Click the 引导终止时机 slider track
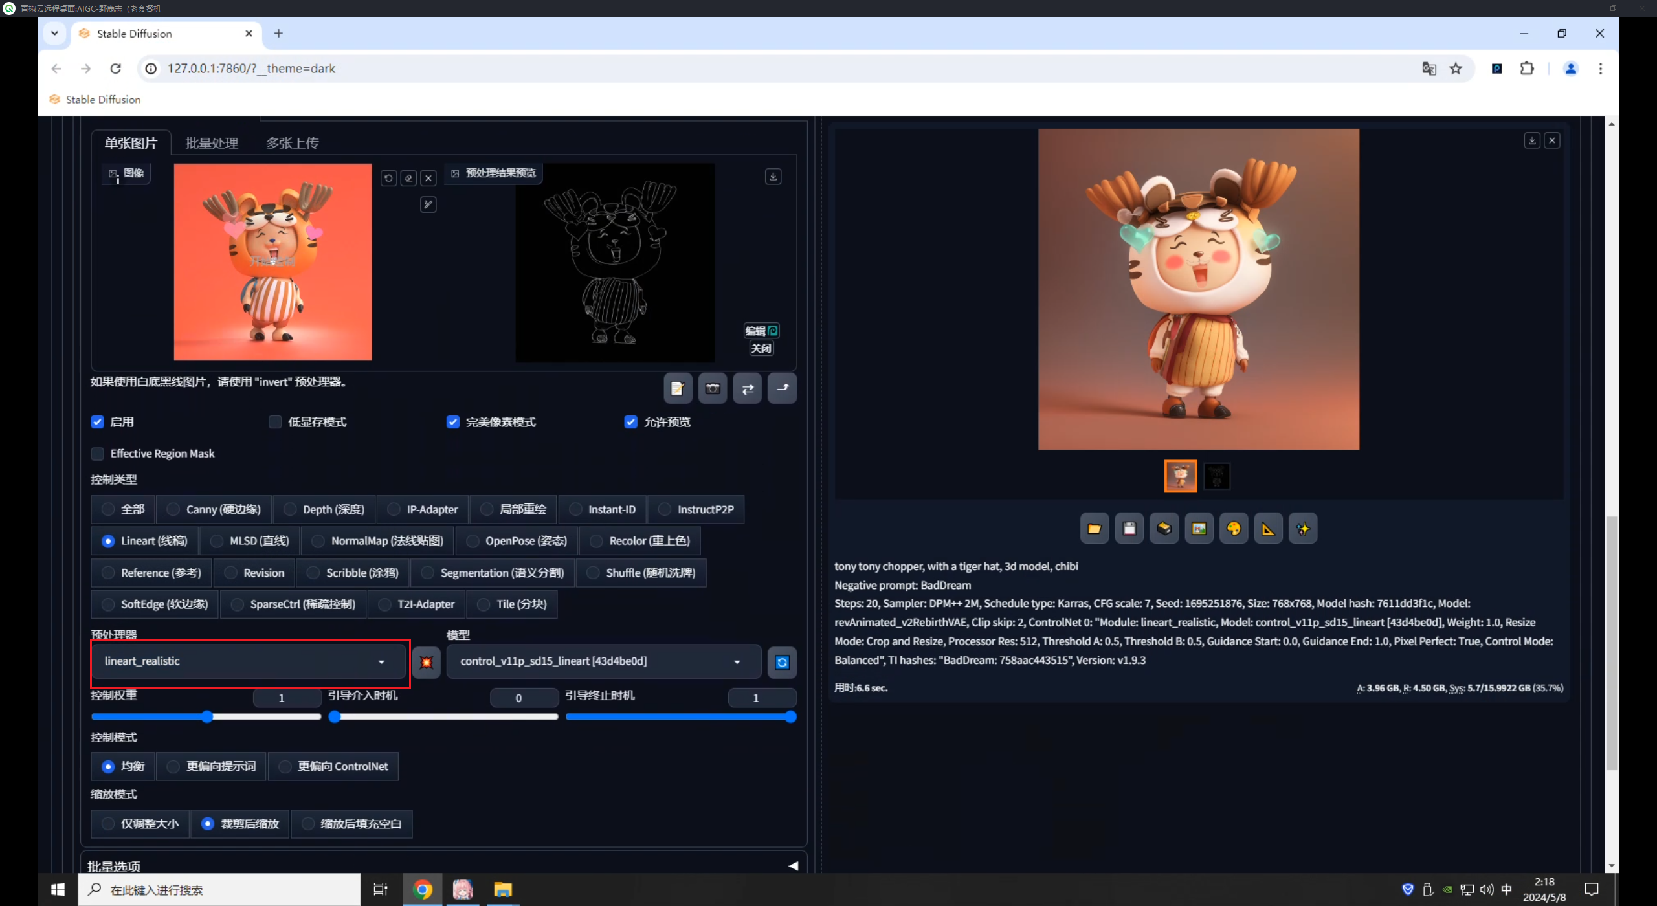The height and width of the screenshot is (906, 1657). [681, 716]
